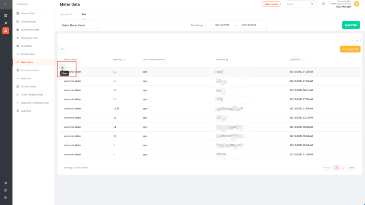Open Responder Data
The height and width of the screenshot is (205, 365).
click(29, 38)
